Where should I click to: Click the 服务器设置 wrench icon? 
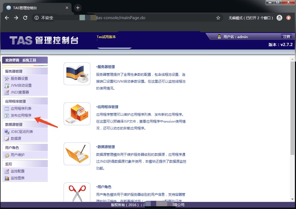(x=7, y=79)
